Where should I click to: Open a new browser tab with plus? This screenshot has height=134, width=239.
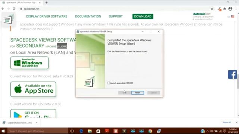click(46, 3)
